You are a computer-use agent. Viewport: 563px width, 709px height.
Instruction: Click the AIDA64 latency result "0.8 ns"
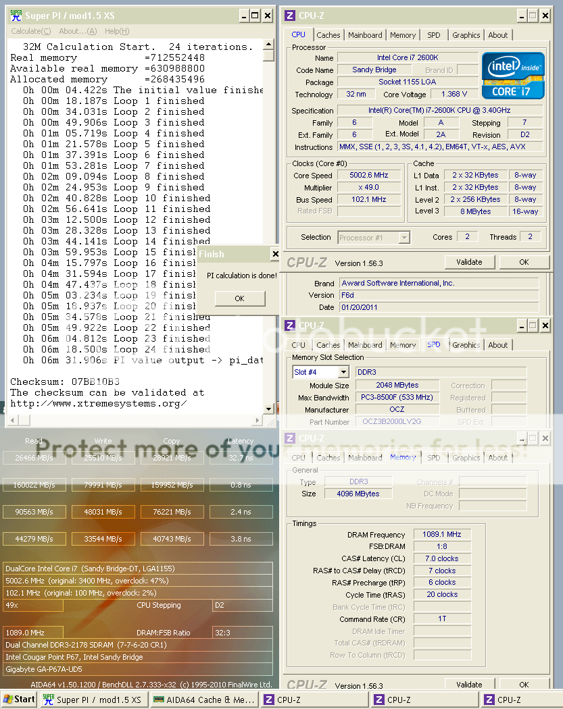[x=241, y=485]
